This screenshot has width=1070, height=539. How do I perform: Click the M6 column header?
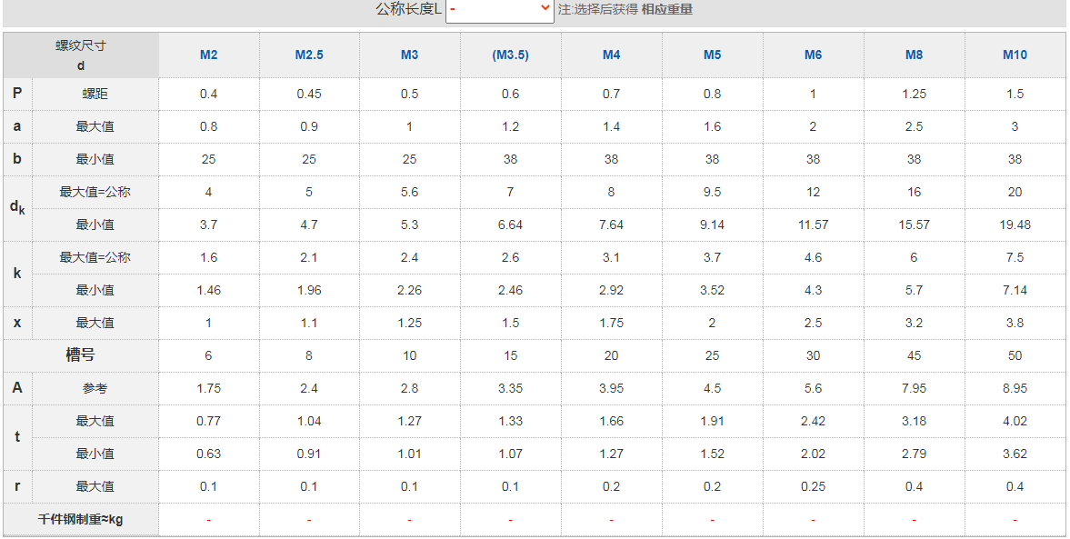813,55
